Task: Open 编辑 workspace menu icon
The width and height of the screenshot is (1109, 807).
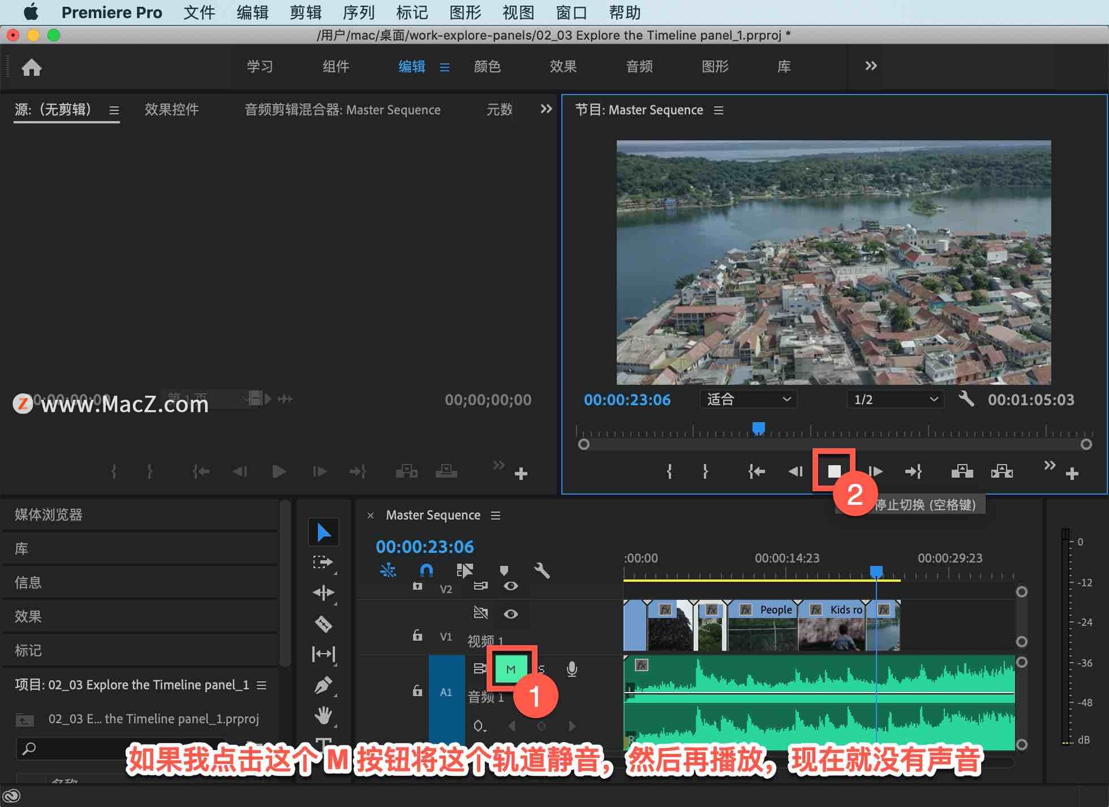Action: point(445,67)
